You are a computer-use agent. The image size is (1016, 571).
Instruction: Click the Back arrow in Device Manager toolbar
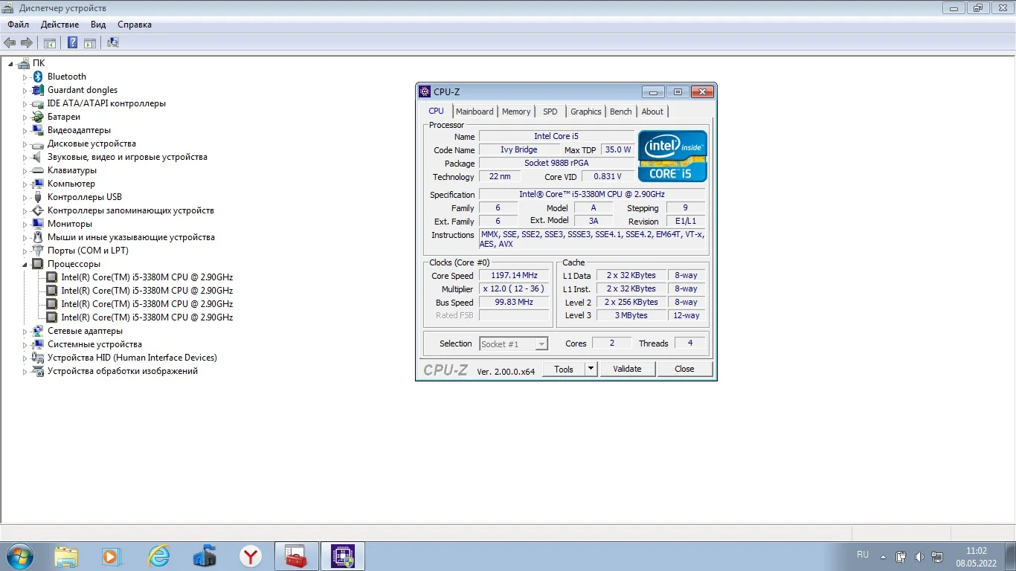pos(10,42)
